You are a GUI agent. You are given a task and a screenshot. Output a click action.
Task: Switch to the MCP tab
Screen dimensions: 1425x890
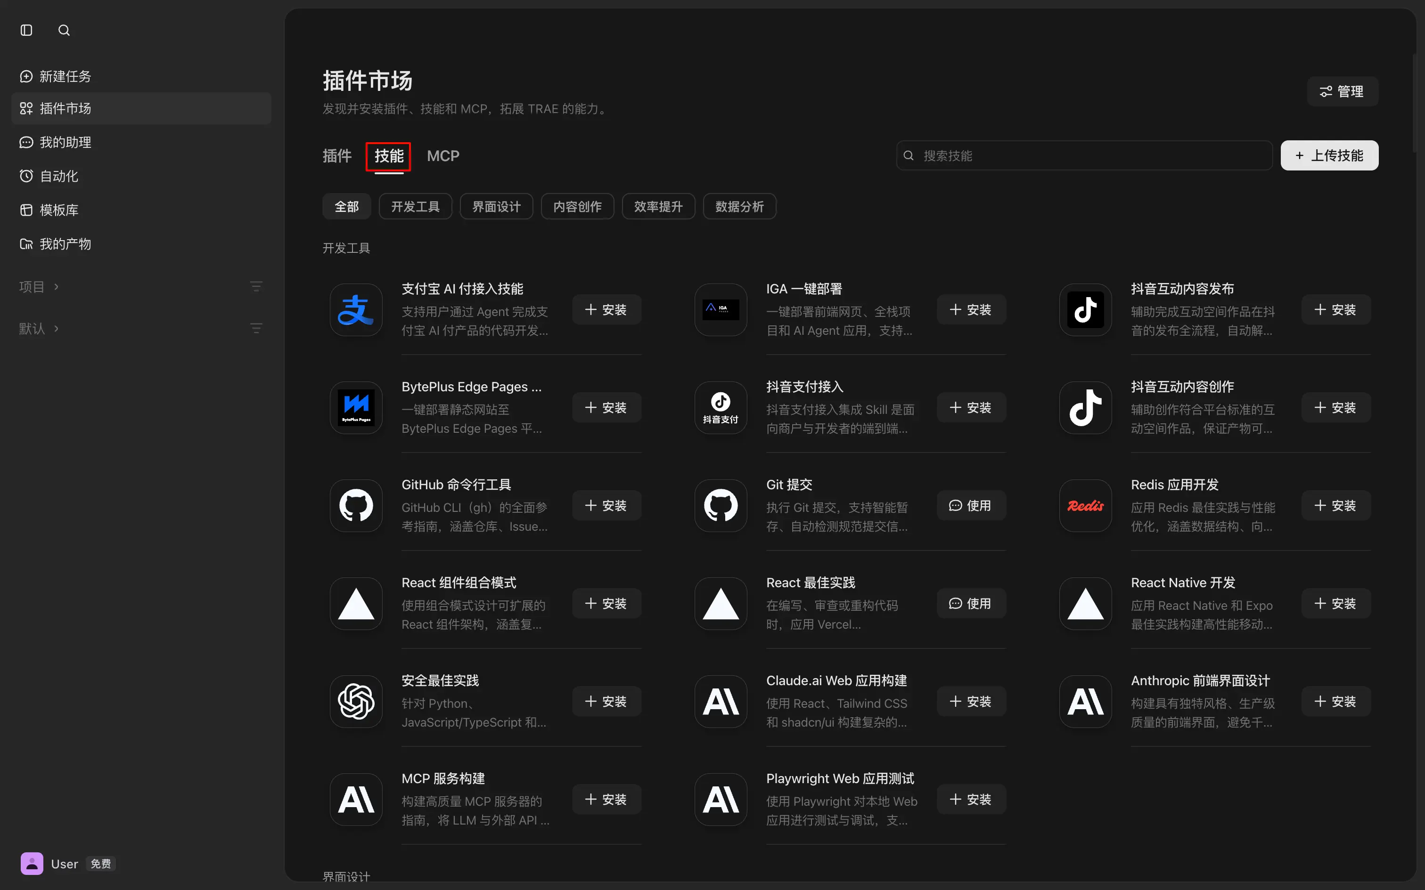(443, 156)
